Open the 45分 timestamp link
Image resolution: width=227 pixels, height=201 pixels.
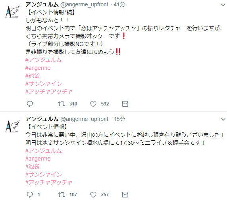(x=119, y=119)
